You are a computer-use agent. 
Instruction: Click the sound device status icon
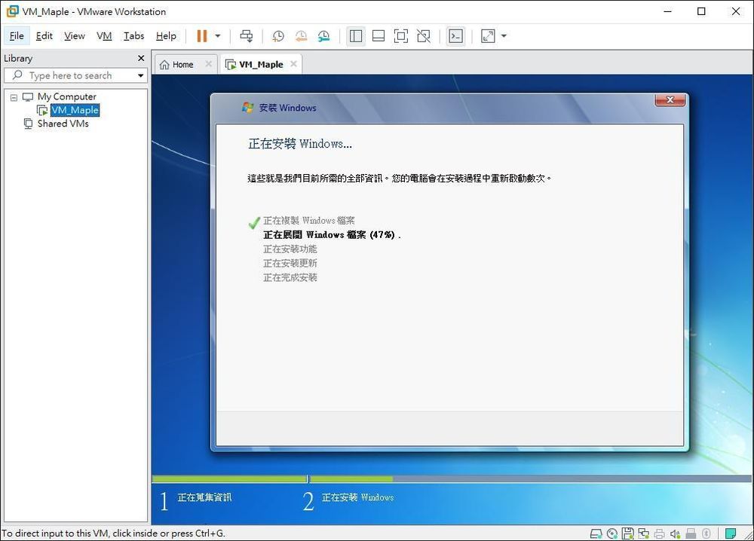click(674, 533)
